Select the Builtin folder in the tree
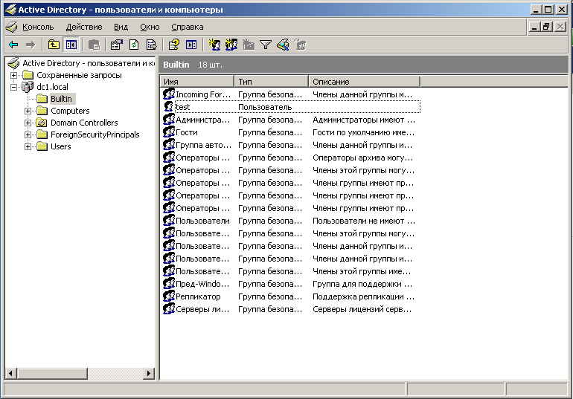 point(61,99)
